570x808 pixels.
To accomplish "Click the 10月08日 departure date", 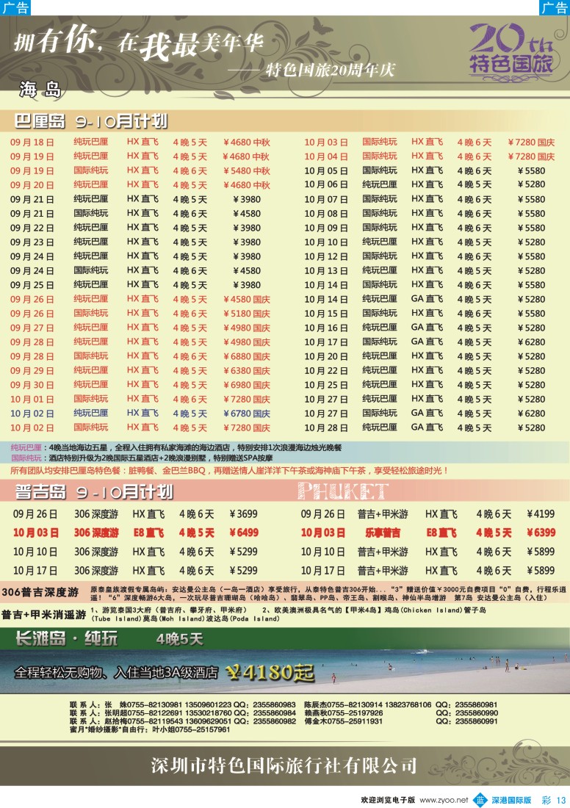I will coord(325,213).
